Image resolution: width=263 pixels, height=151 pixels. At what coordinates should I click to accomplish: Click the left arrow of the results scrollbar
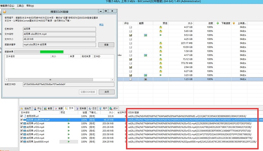tap(6, 80)
